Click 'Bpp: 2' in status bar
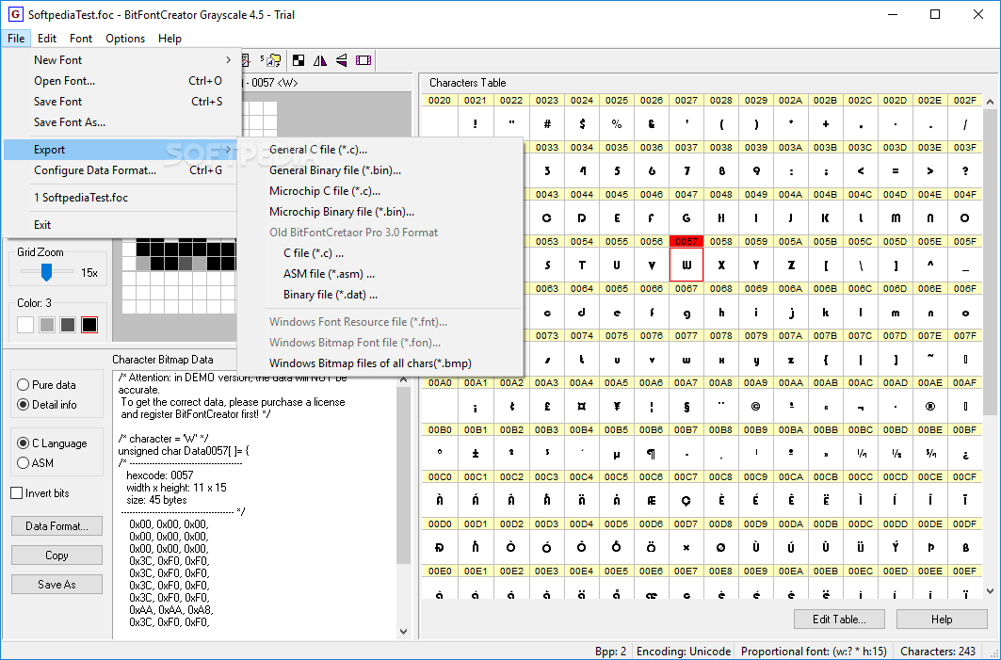Viewport: 1001px width, 660px height. coord(610,652)
